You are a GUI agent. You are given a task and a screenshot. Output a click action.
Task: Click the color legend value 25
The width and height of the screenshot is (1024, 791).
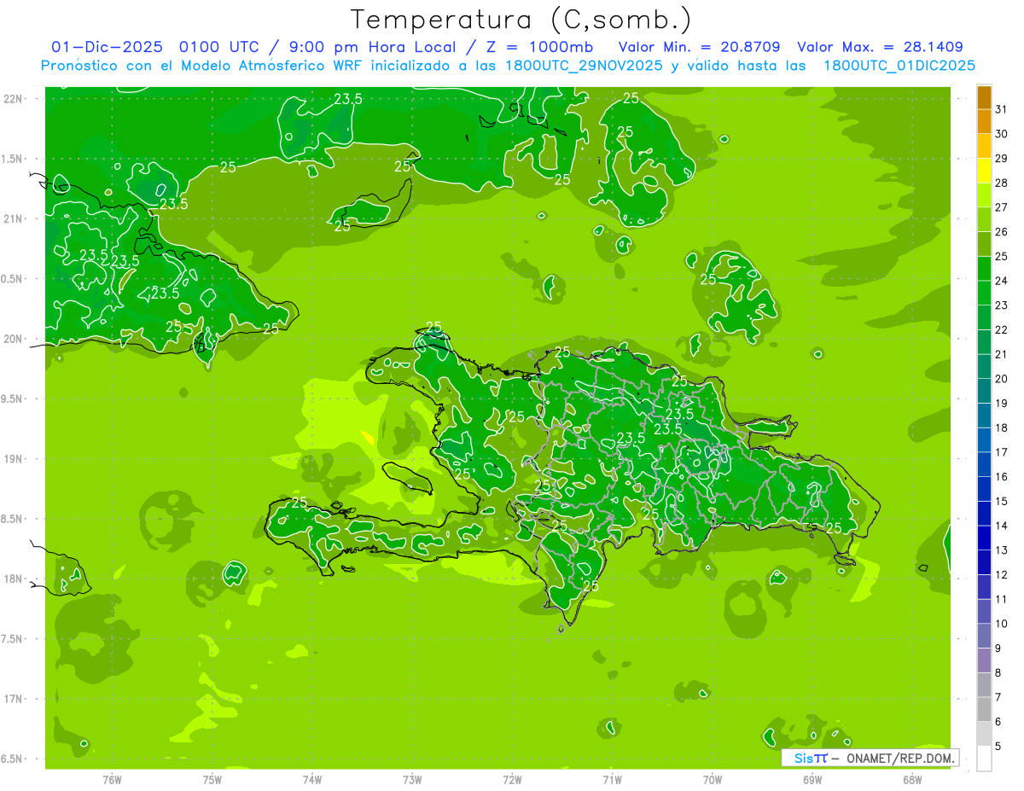pos(1002,256)
